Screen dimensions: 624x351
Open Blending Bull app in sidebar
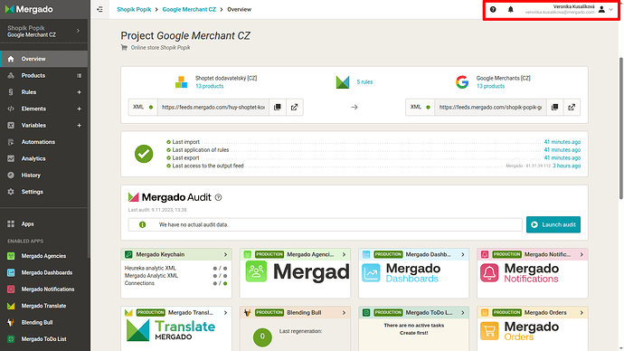pos(43,323)
